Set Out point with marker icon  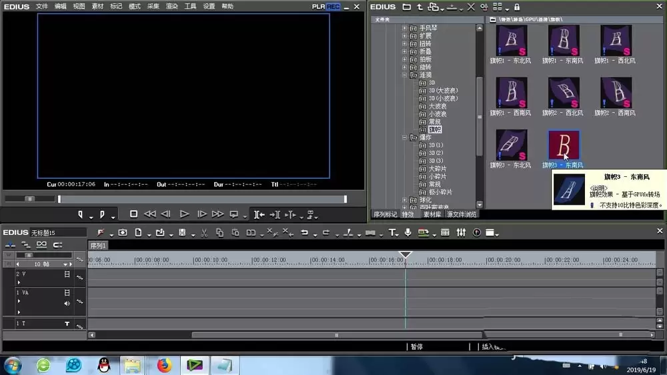click(102, 215)
